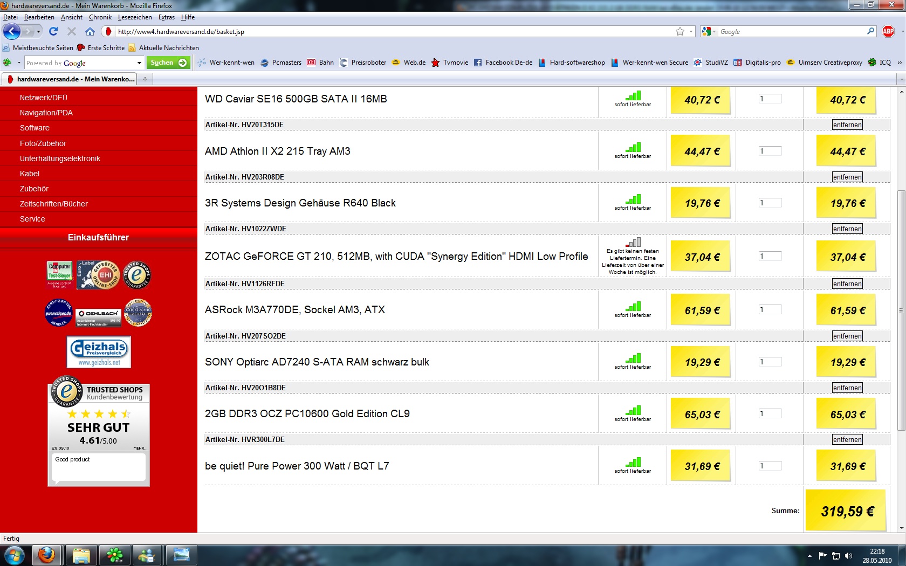Screen dimensions: 906x566
Task: Open the list-all-tabs dropdown arrow
Action: tap(901, 79)
